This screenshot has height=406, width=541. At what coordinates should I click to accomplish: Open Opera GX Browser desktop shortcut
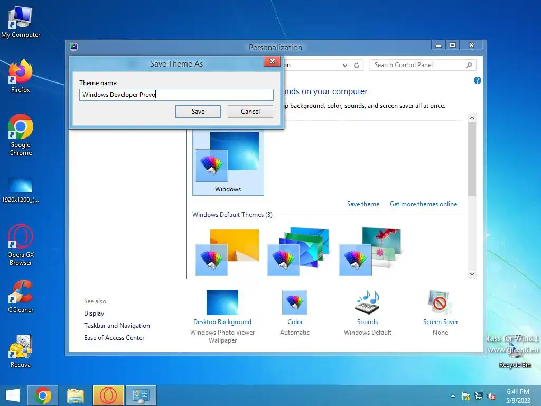21,245
